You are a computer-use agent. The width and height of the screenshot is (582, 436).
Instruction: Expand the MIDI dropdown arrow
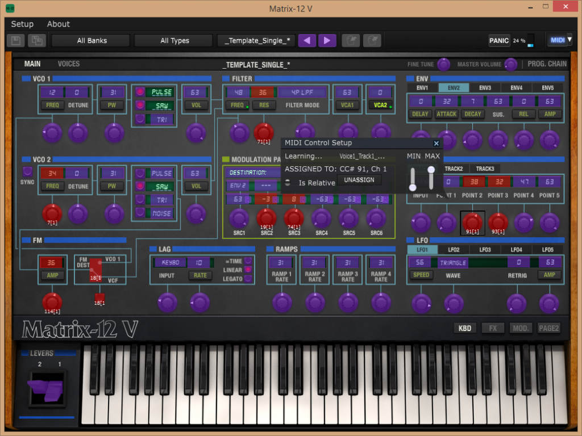569,40
